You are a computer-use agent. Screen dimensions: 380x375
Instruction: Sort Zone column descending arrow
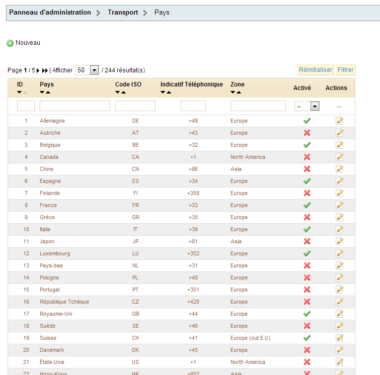233,92
